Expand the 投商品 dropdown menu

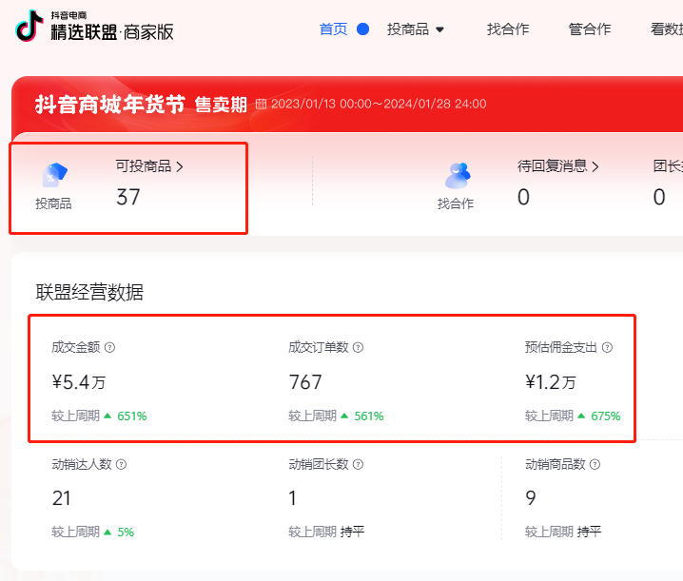pos(439,30)
